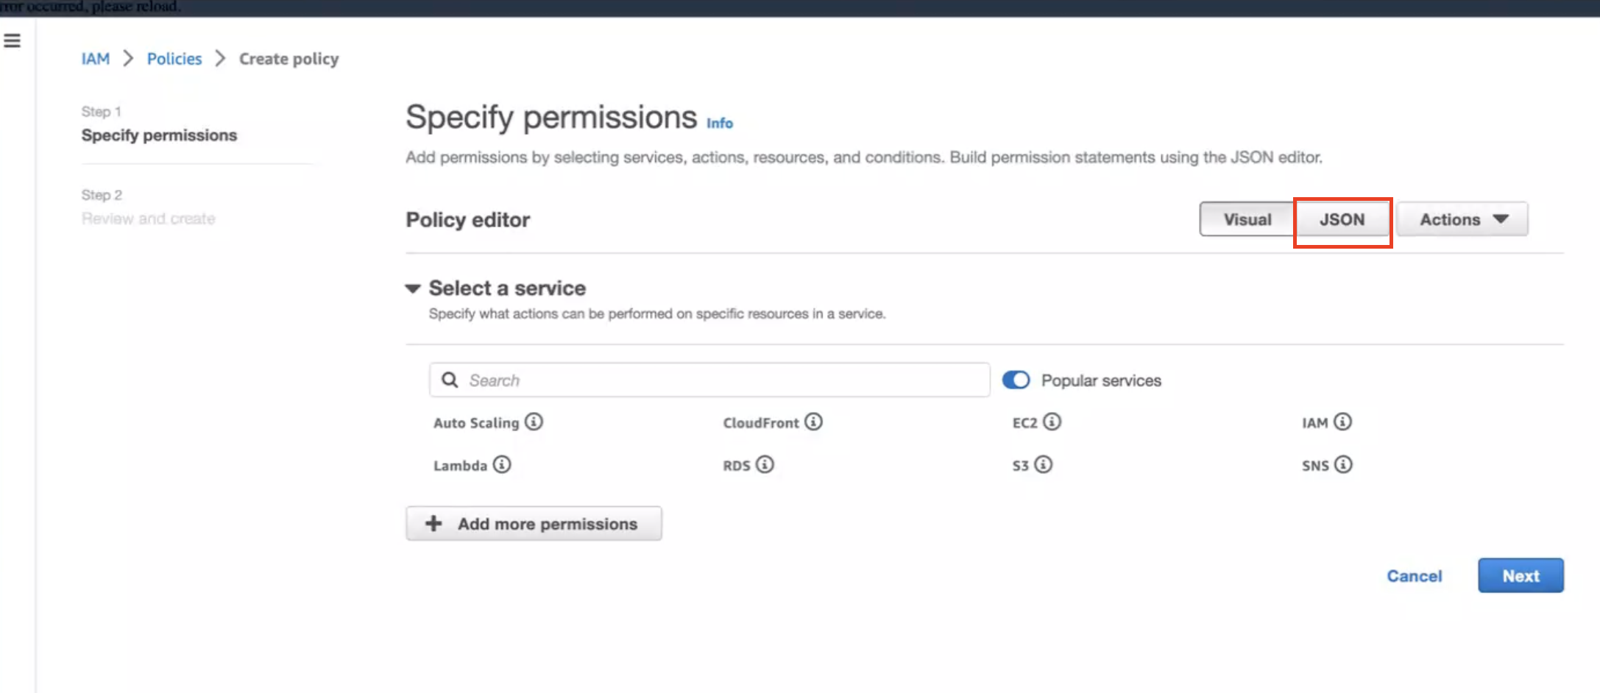Cancel the policy creation
This screenshot has height=693, width=1600.
pos(1414,576)
